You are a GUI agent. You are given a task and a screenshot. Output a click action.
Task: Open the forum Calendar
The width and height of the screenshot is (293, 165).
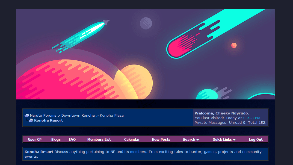[132, 139]
